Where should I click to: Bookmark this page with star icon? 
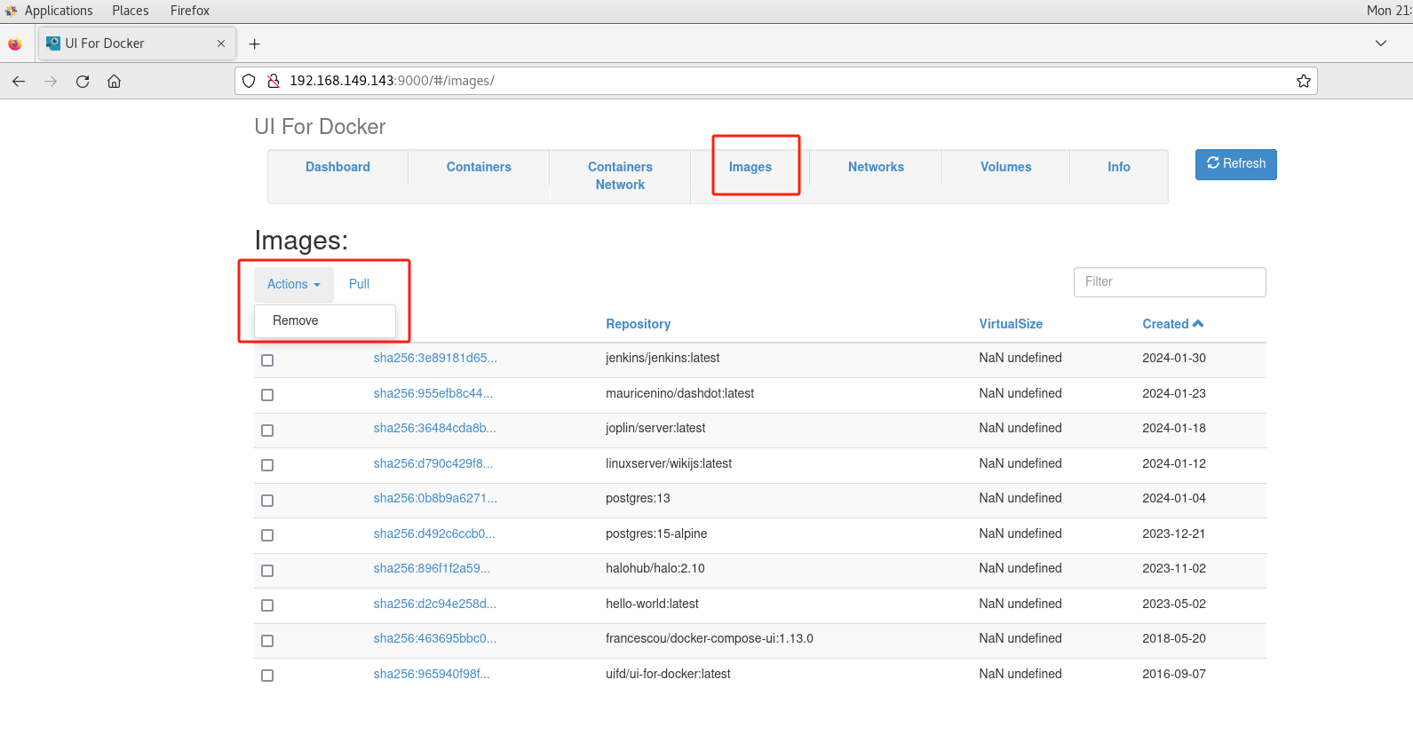(x=1303, y=81)
